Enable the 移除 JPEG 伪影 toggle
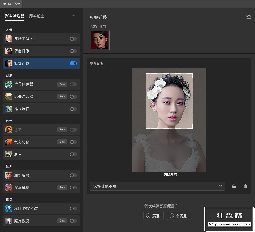Viewport: 255px width, 232px height. click(x=73, y=209)
